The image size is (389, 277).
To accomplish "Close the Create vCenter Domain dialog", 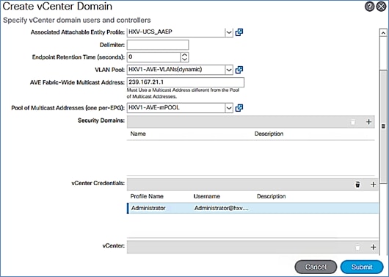I will click(x=381, y=7).
